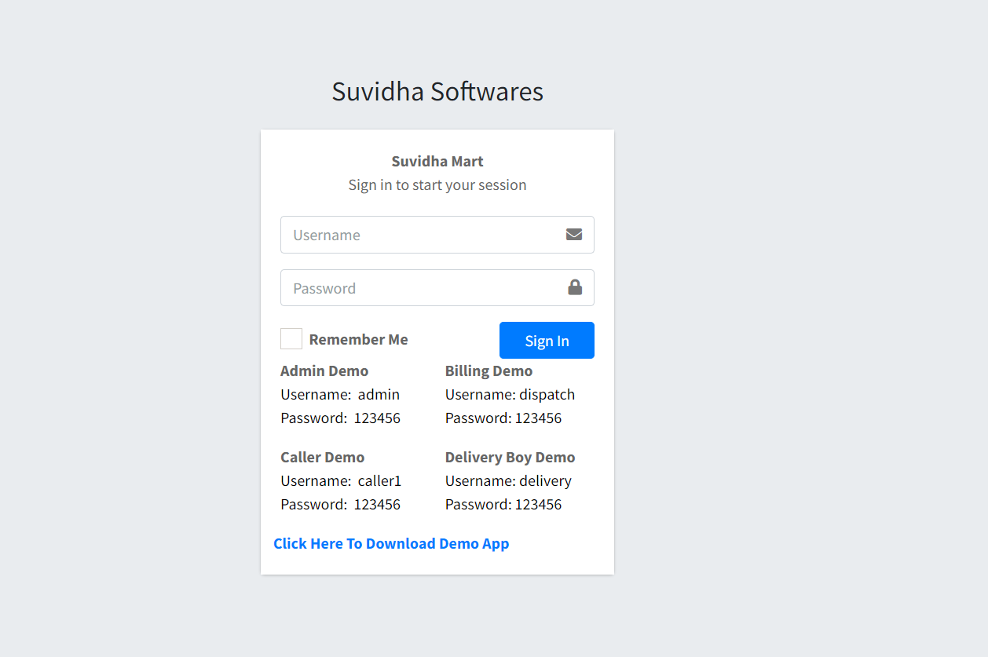Viewport: 988px width, 657px height.
Task: Click Here To Download Demo App link
Action: click(x=391, y=543)
